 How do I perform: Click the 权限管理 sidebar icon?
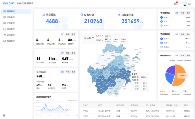coord(5,41)
